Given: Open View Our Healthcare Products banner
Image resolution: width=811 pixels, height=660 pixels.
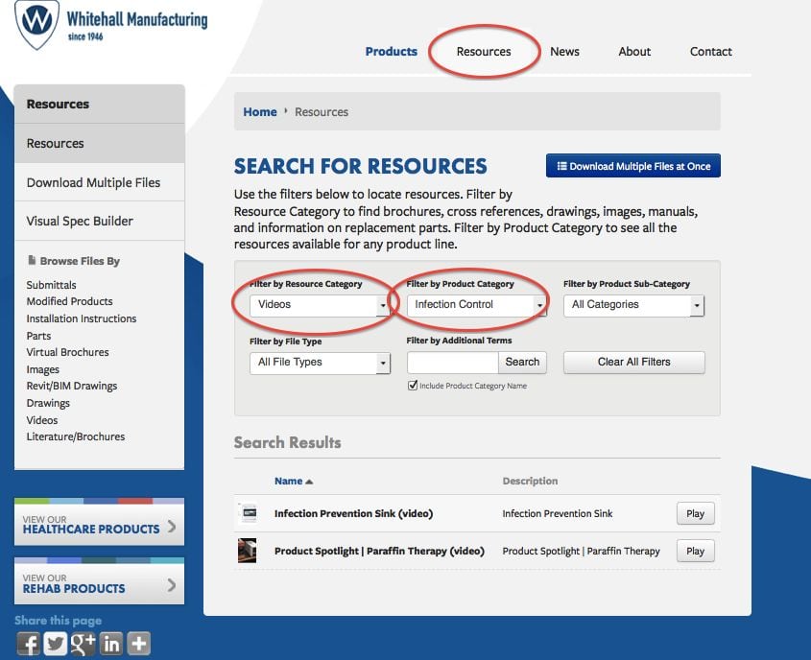Looking at the screenshot, I should 99,522.
